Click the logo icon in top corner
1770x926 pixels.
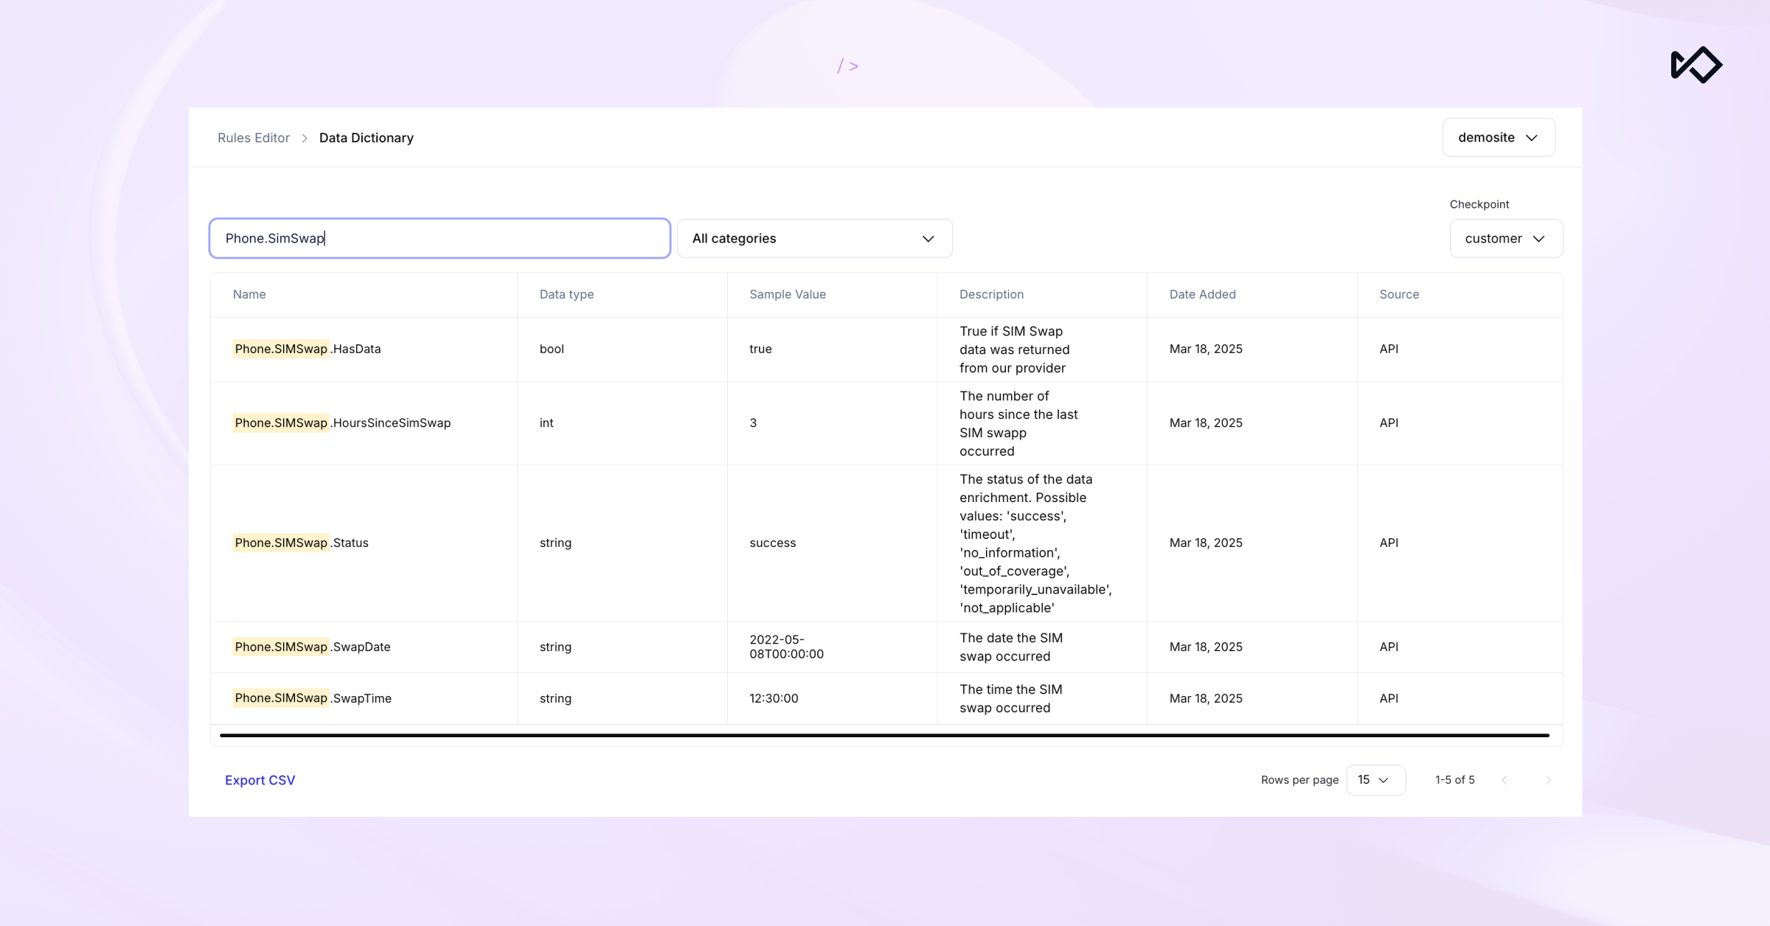1696,65
